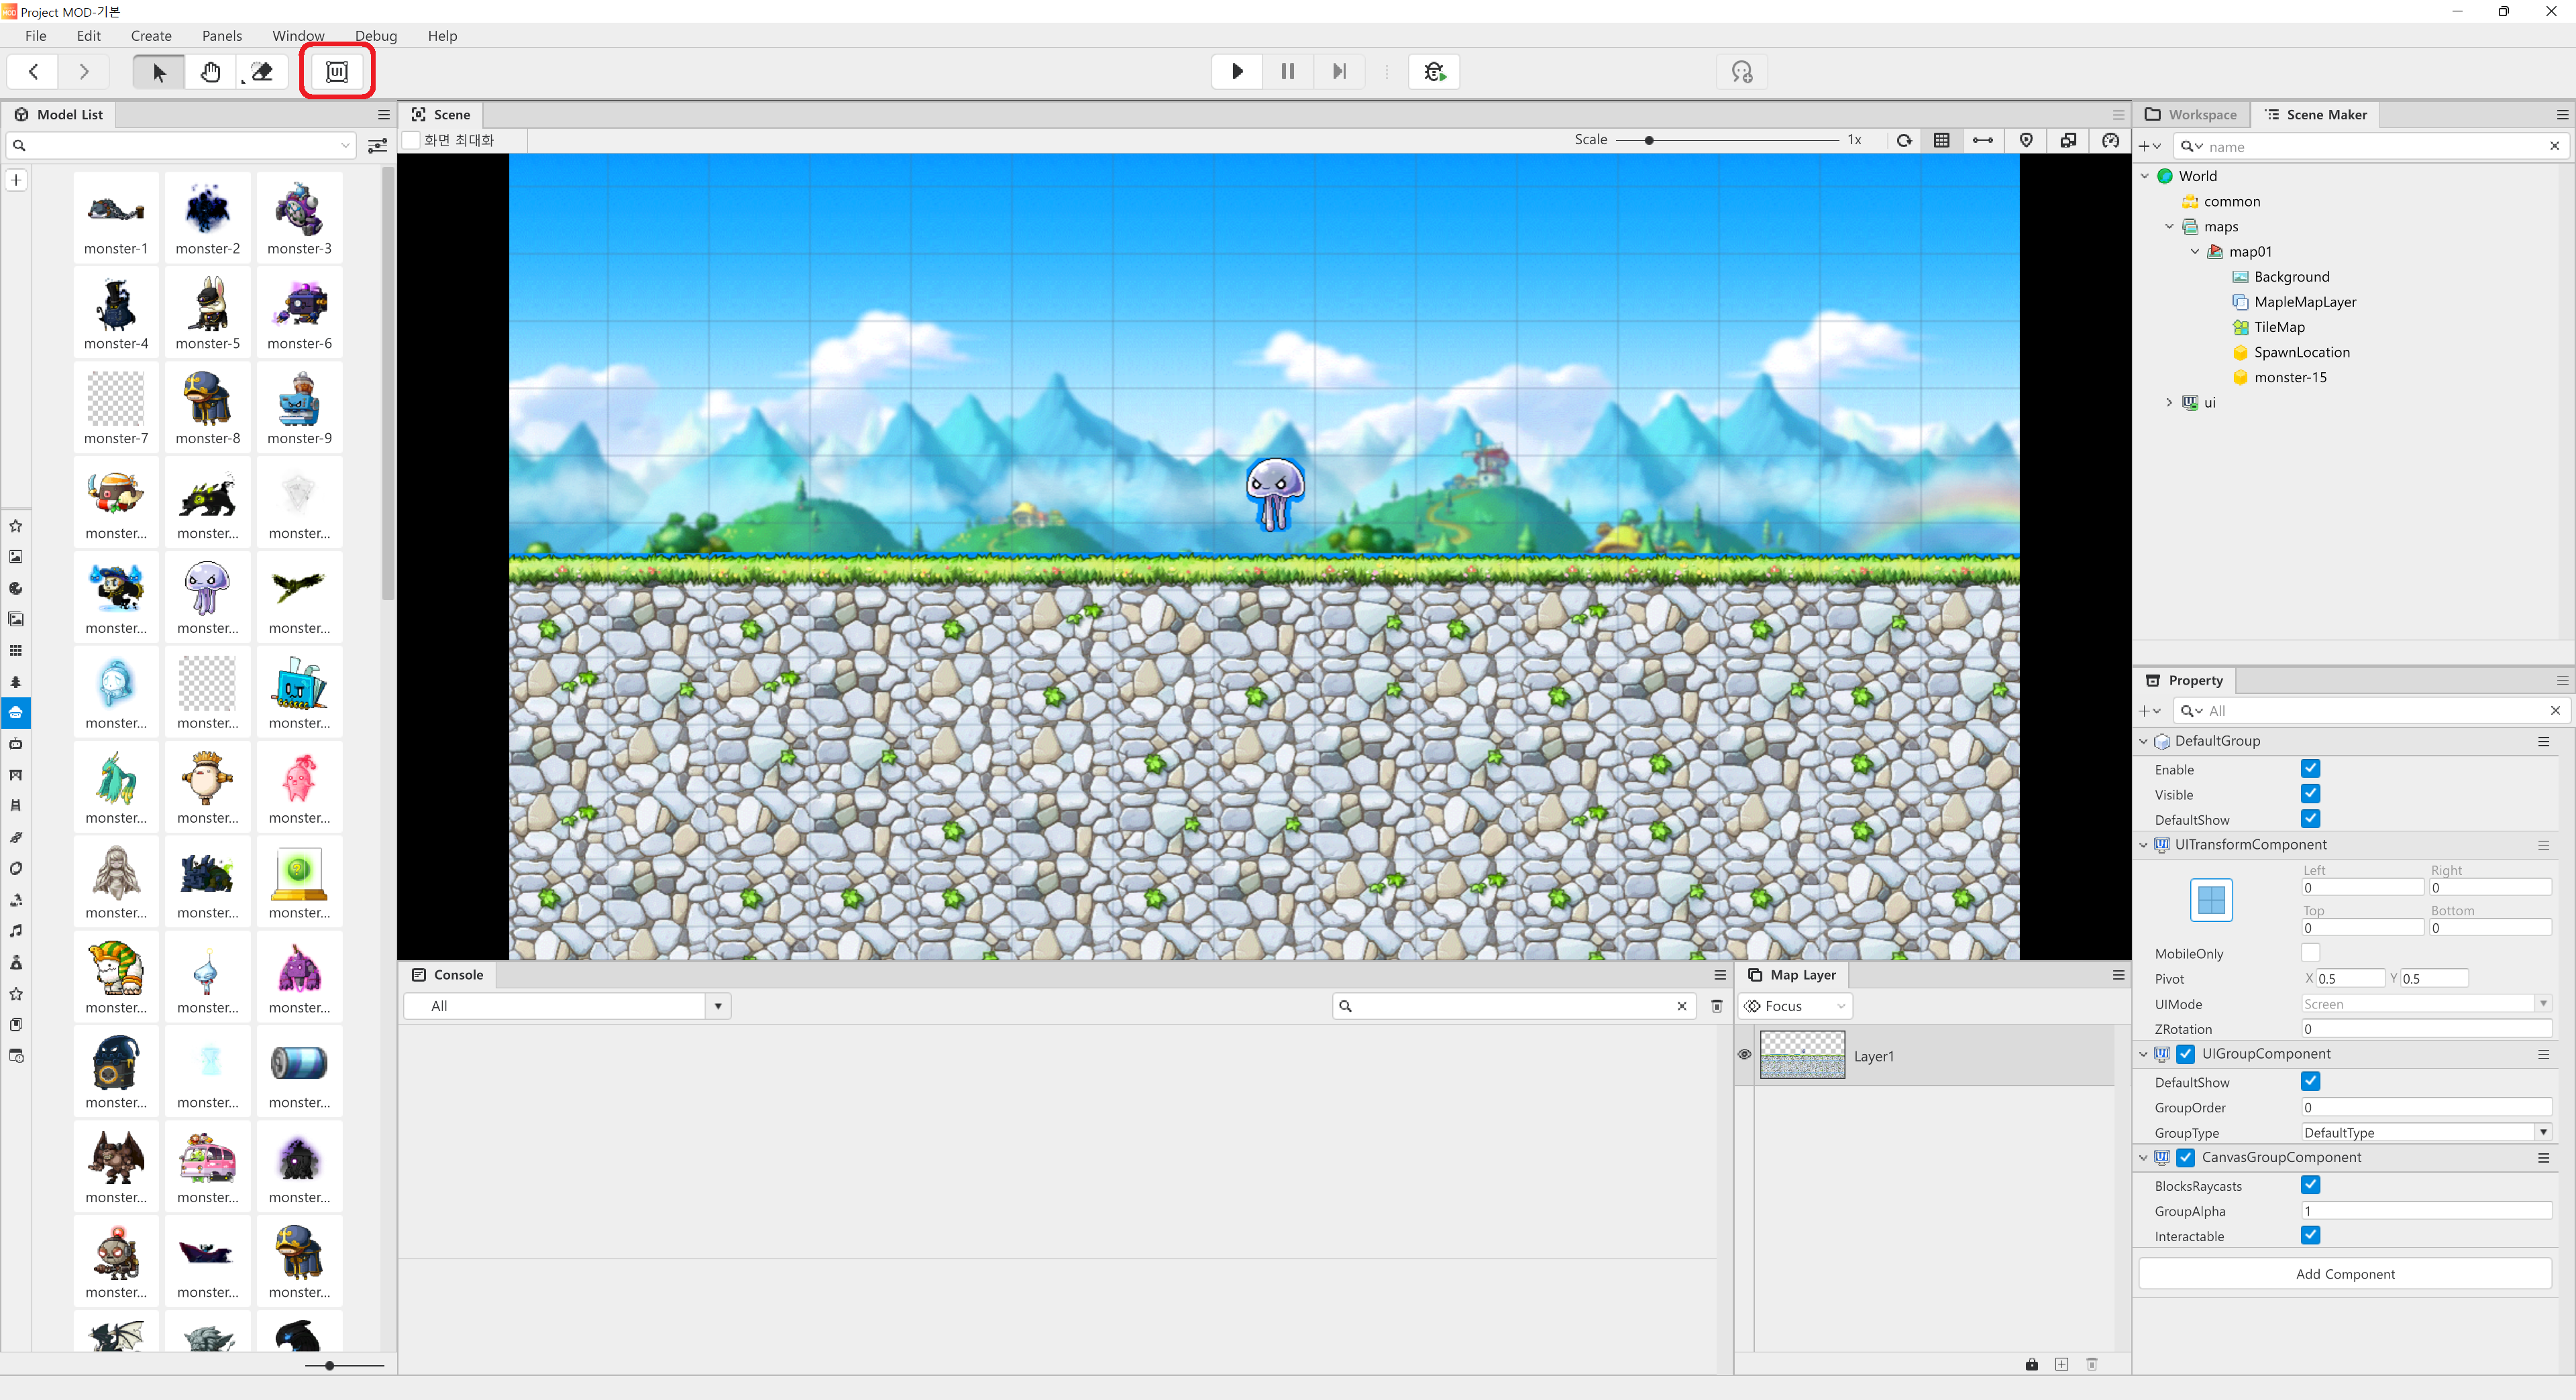Toggle the Interactable checkbox

(2310, 1235)
